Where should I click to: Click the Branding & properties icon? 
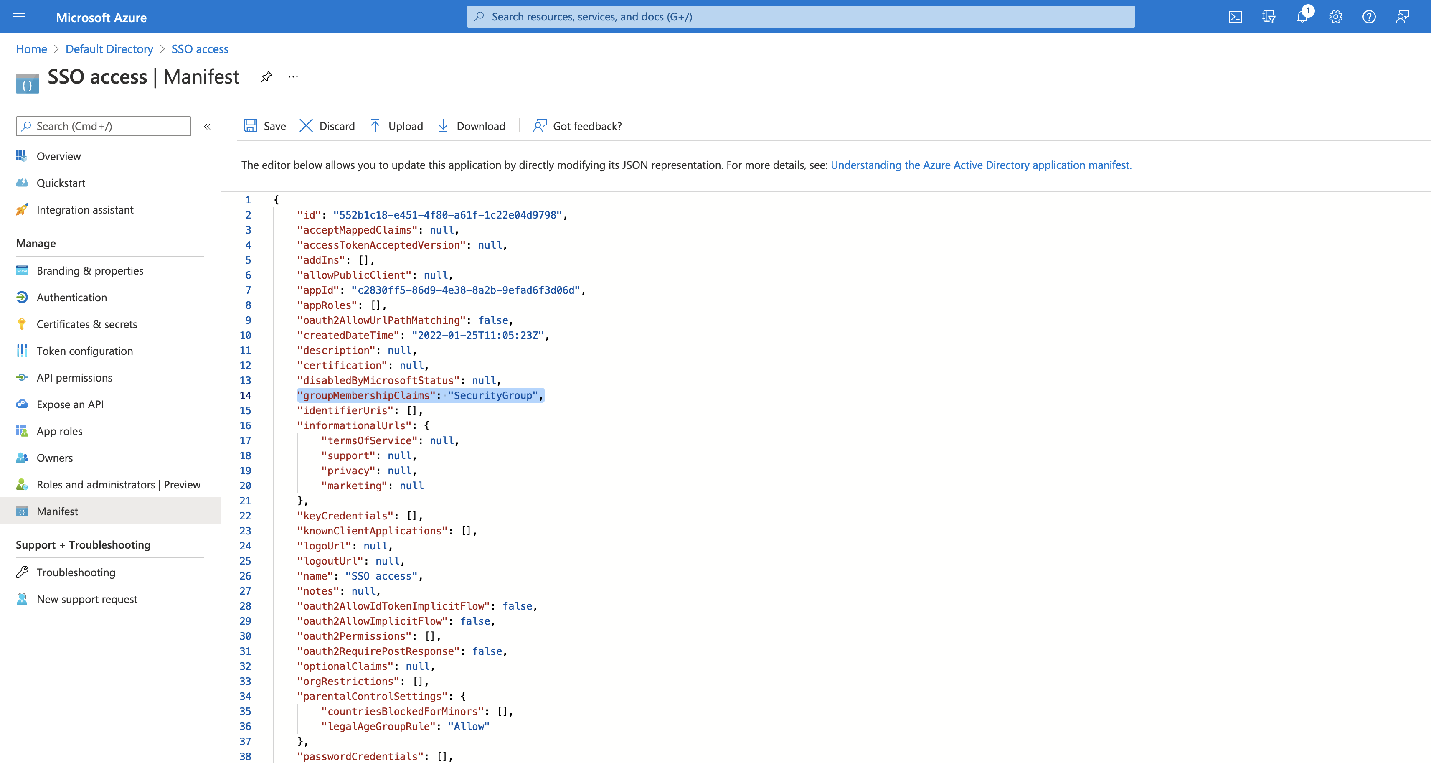[22, 271]
